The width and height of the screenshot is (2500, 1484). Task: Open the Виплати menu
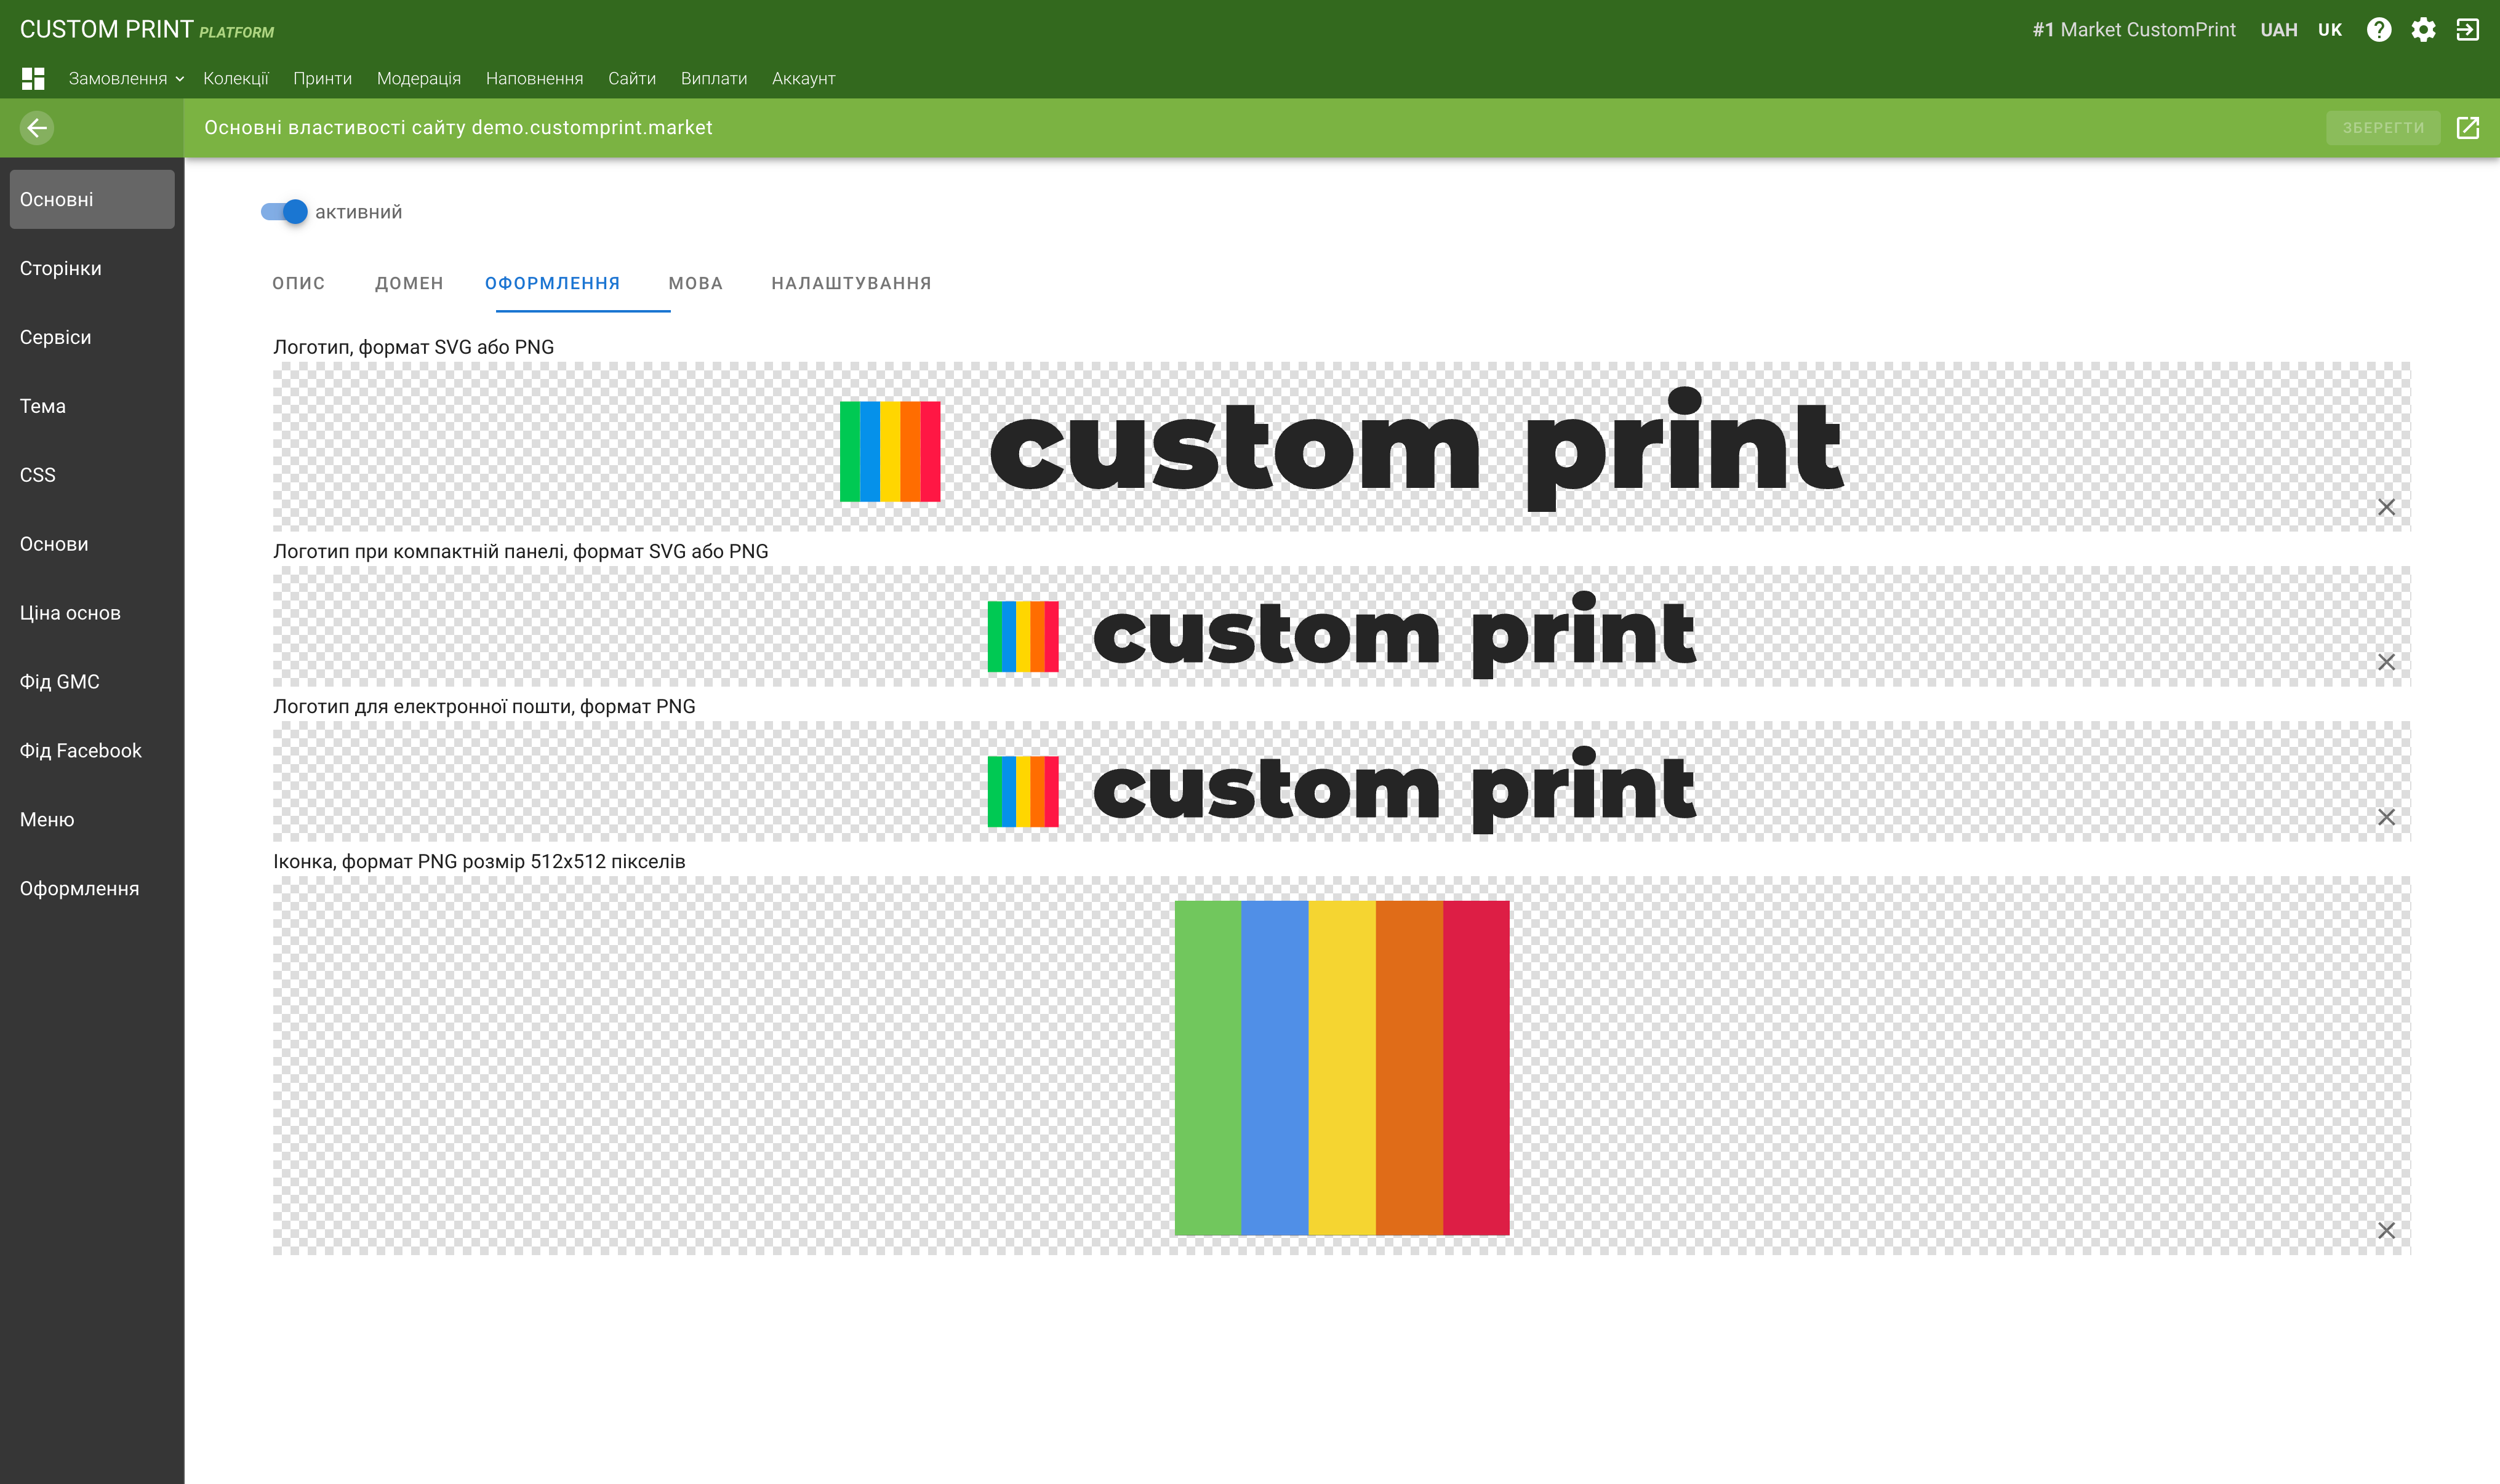pos(714,78)
